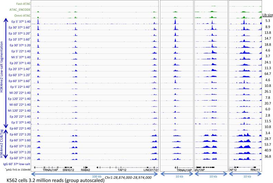Click library size value 53.7

[x=267, y=144]
